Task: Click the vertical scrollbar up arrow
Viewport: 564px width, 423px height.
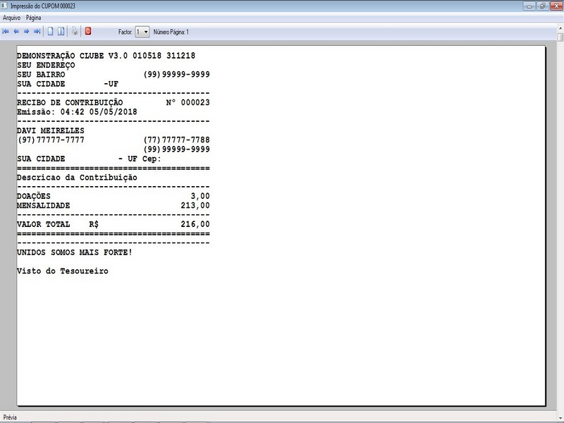Action: tap(560, 27)
